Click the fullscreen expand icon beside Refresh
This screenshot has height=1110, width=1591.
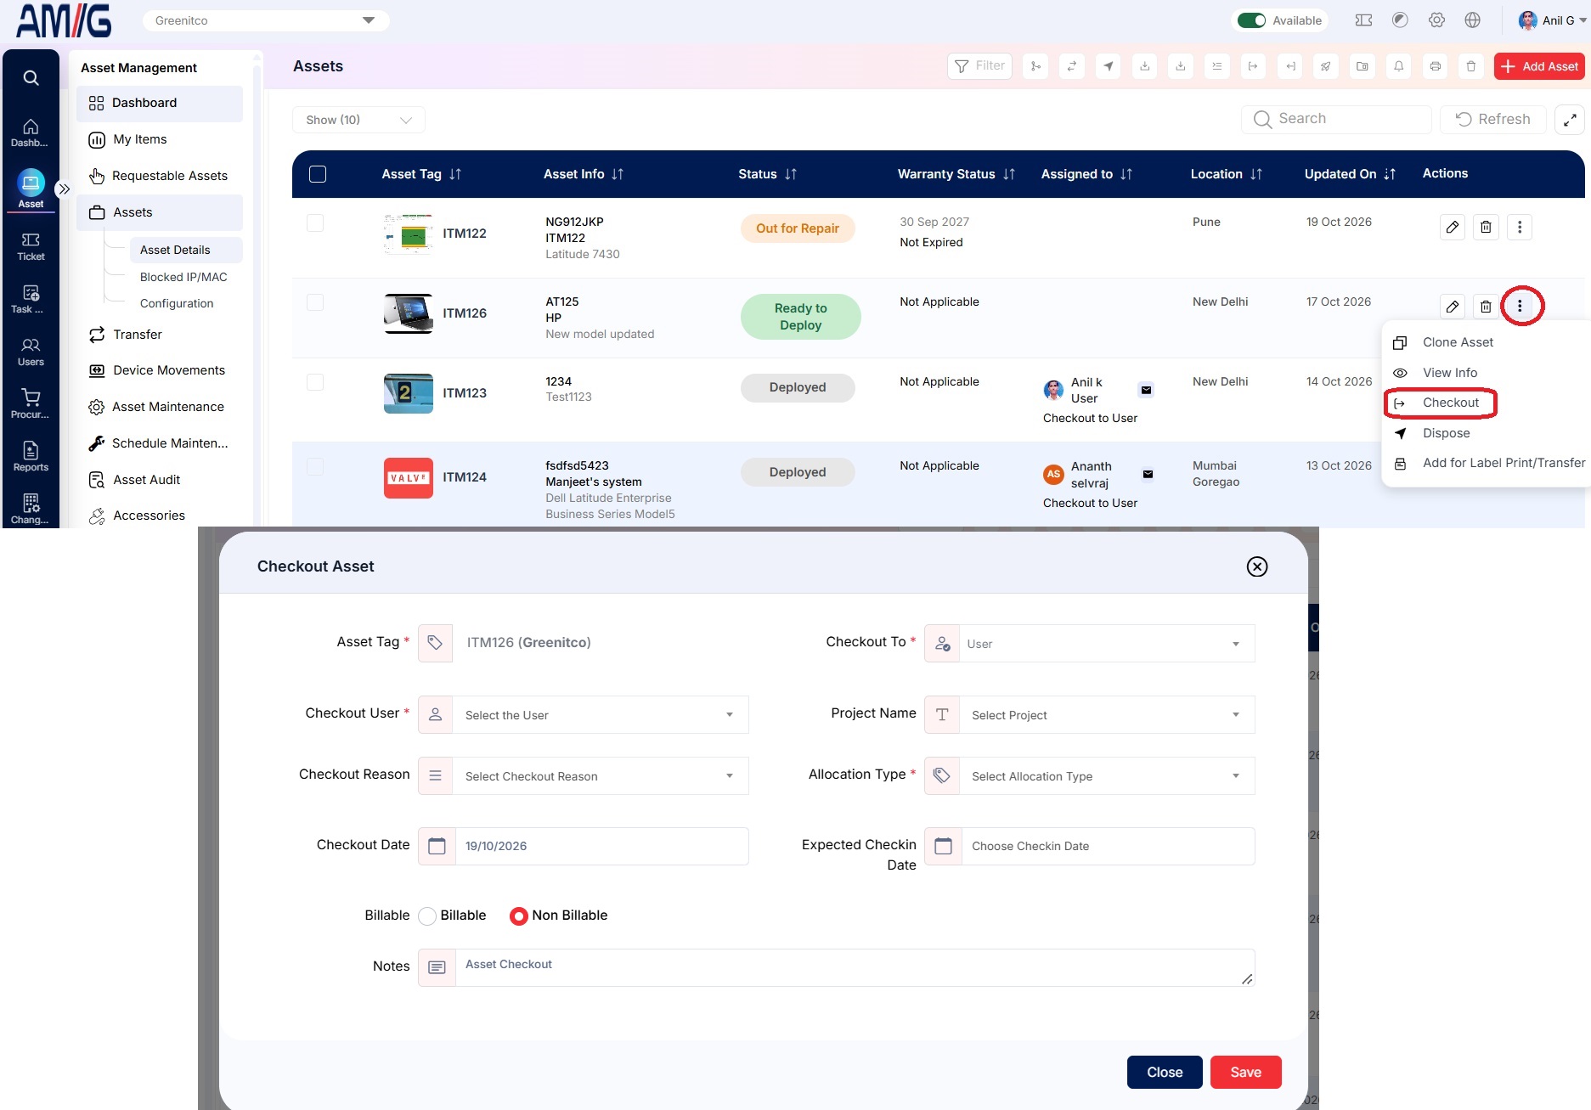(1570, 120)
